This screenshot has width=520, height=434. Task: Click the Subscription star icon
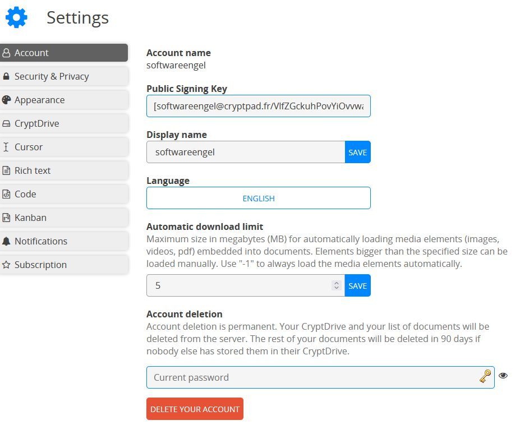[x=6, y=265]
